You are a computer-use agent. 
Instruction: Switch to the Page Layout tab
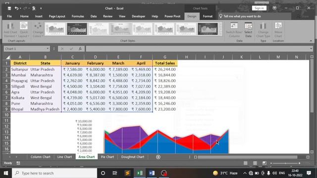tap(57, 16)
